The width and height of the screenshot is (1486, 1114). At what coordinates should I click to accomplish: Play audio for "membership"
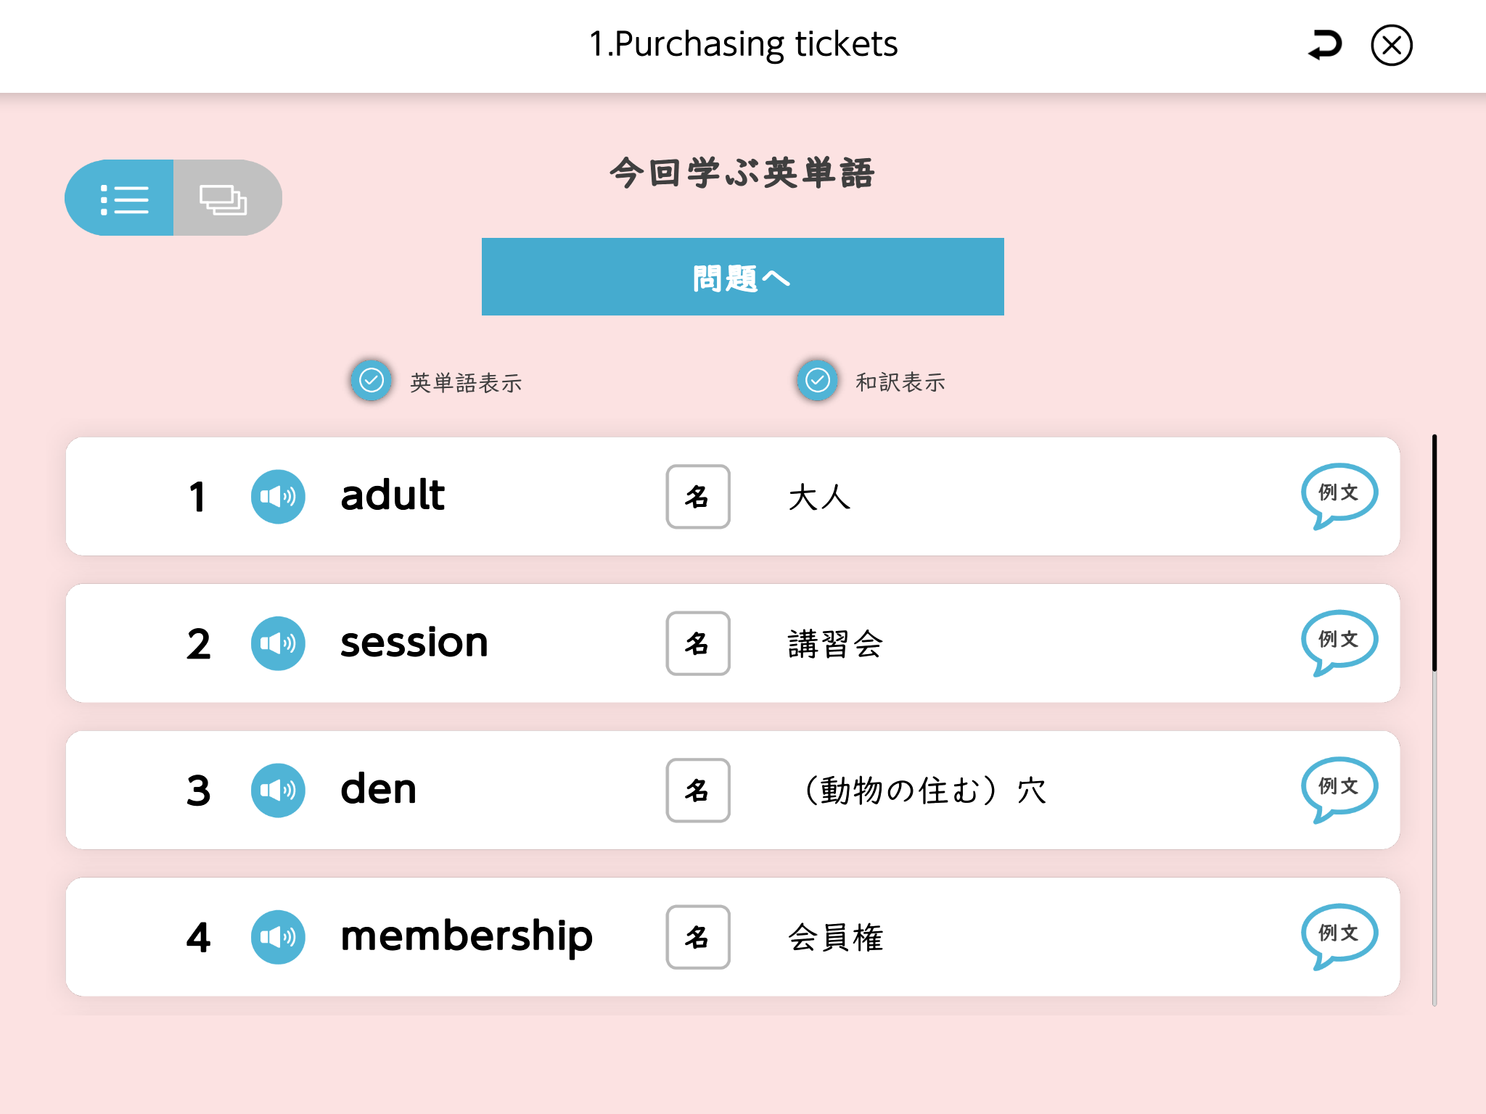coord(278,937)
